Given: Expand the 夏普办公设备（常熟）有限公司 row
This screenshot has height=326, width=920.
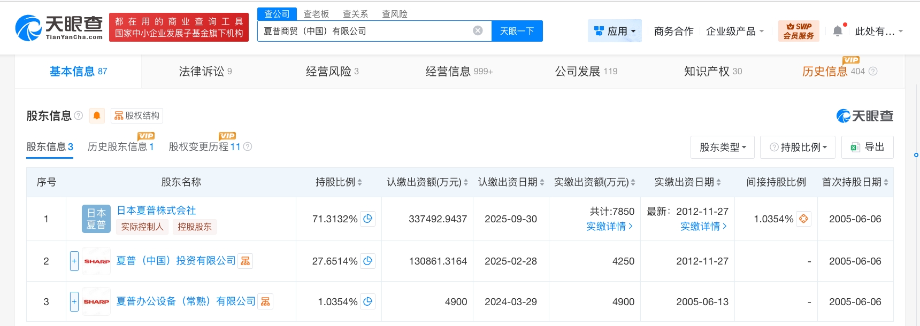Looking at the screenshot, I should coord(74,301).
